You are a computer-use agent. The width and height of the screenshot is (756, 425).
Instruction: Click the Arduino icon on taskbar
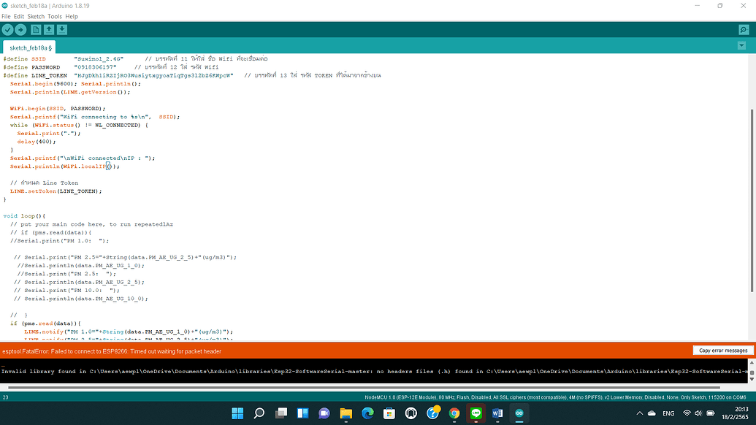click(519, 413)
